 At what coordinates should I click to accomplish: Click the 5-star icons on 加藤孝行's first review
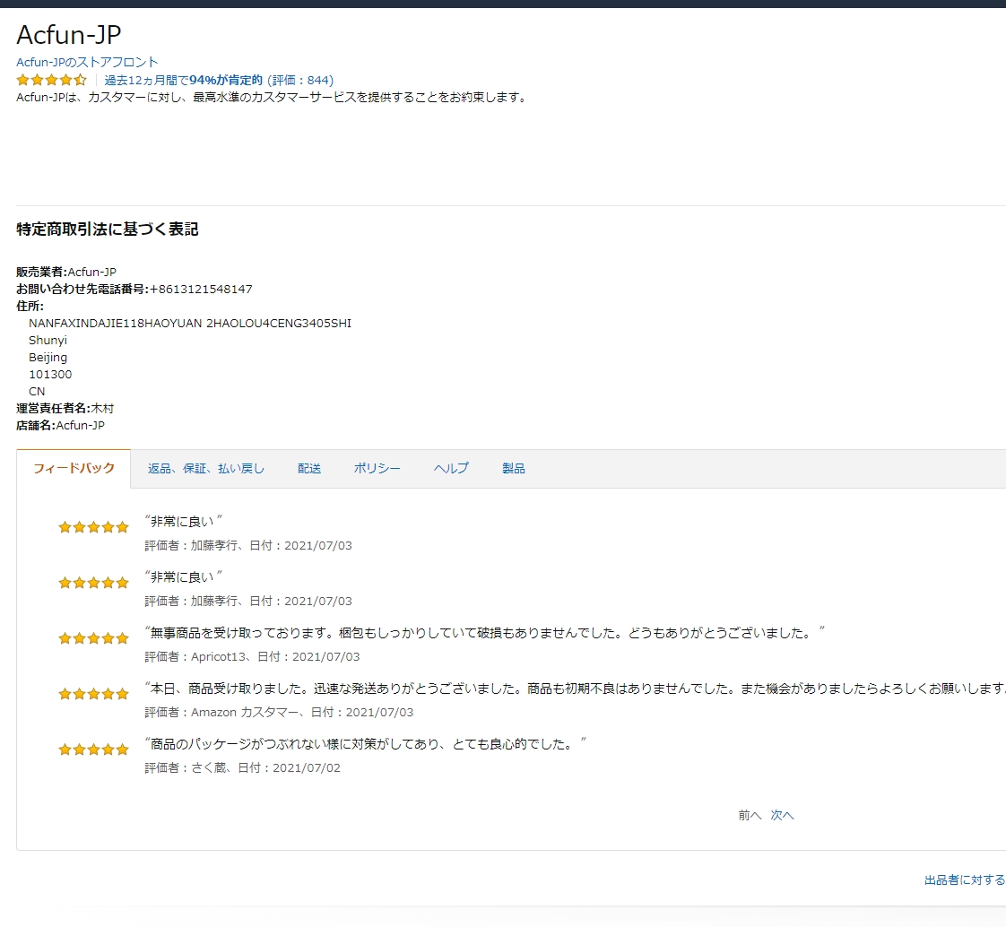93,527
